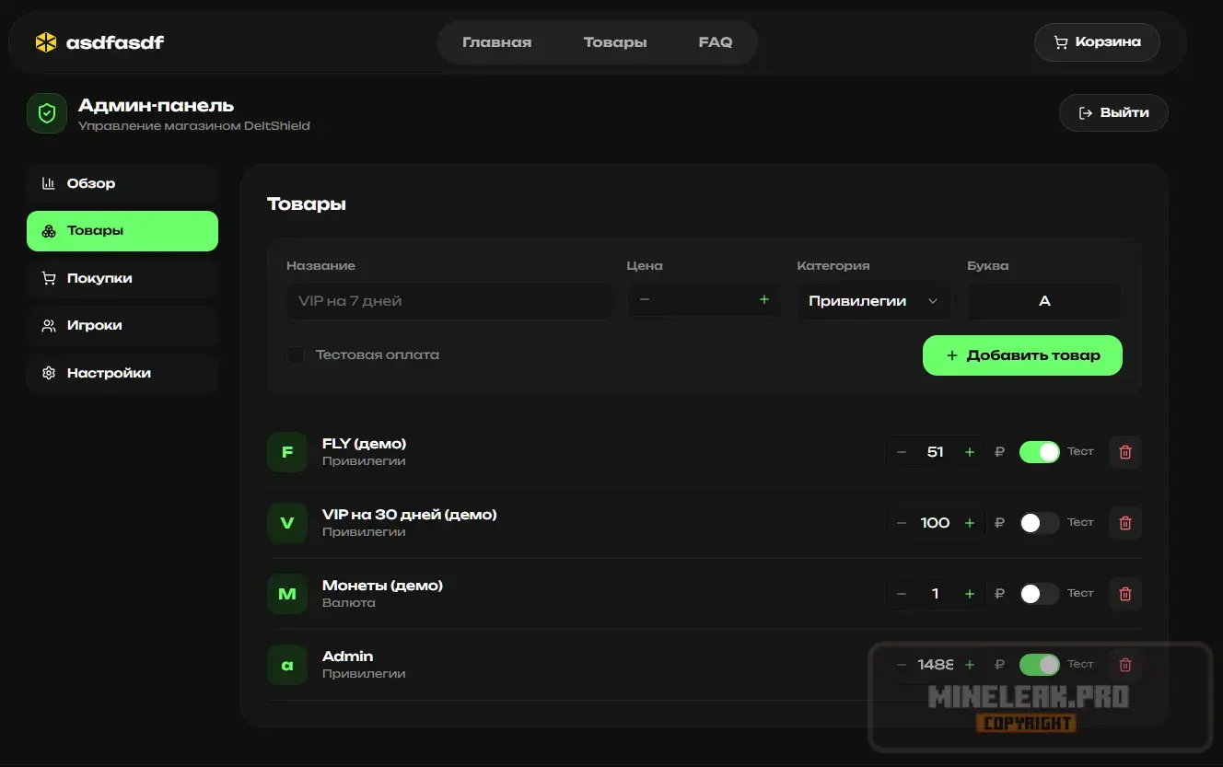The width and height of the screenshot is (1223, 767).
Task: Increase Admin price with plus
Action: pos(969,665)
